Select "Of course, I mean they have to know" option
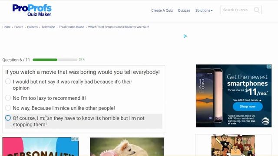 point(8,118)
